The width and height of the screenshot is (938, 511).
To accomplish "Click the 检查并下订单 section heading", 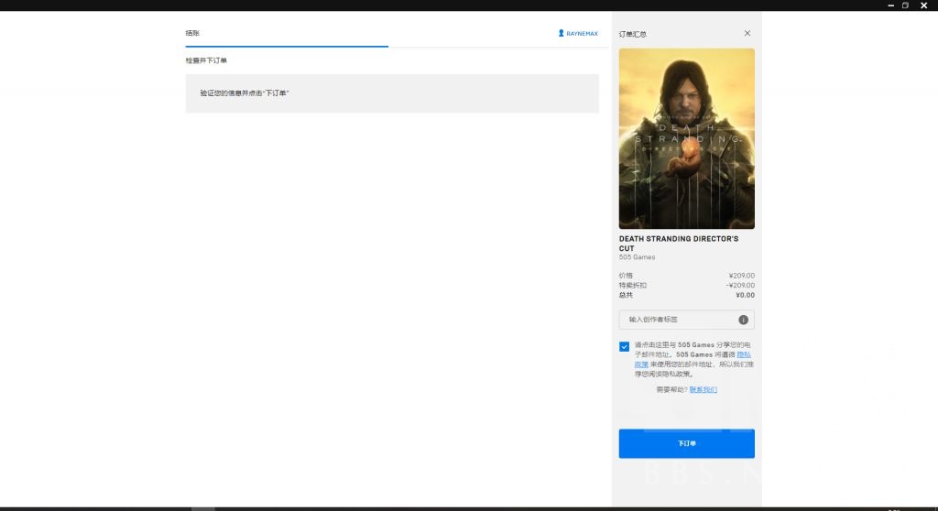I will [206, 60].
